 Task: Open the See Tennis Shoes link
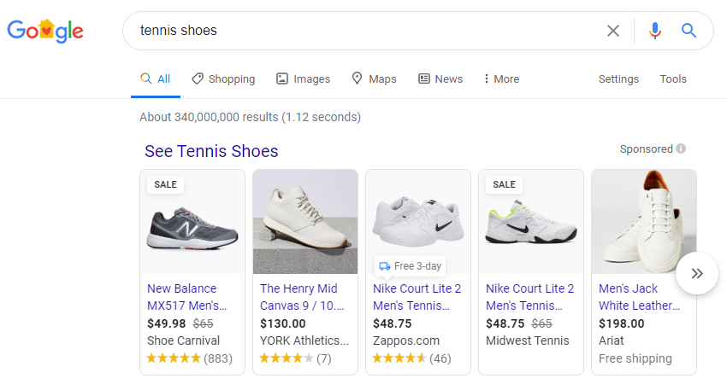tap(211, 151)
